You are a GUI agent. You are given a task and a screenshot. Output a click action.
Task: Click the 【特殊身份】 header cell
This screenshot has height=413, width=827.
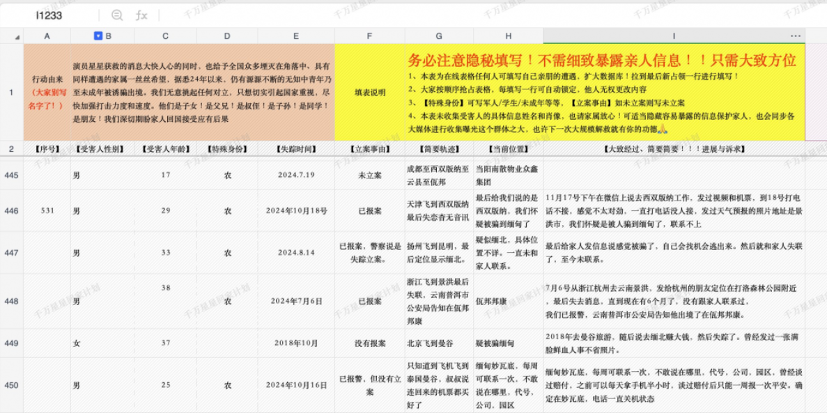227,149
